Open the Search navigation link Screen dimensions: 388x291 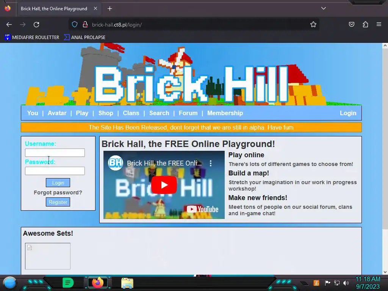coord(159,113)
